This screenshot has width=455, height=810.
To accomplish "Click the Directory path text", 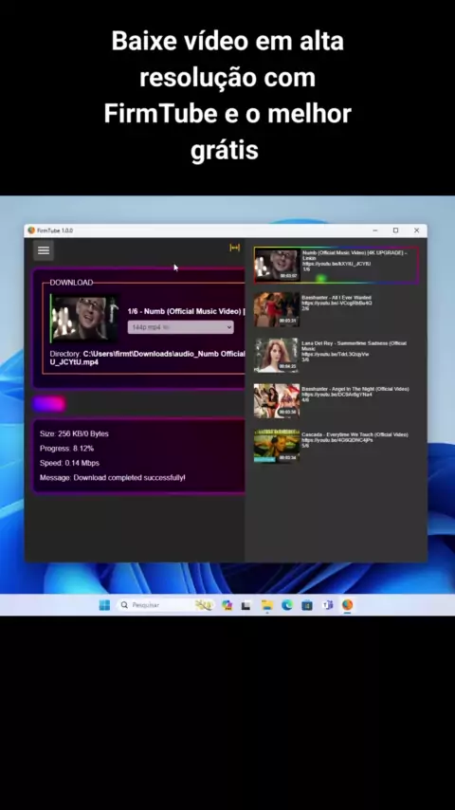I will coord(147,358).
